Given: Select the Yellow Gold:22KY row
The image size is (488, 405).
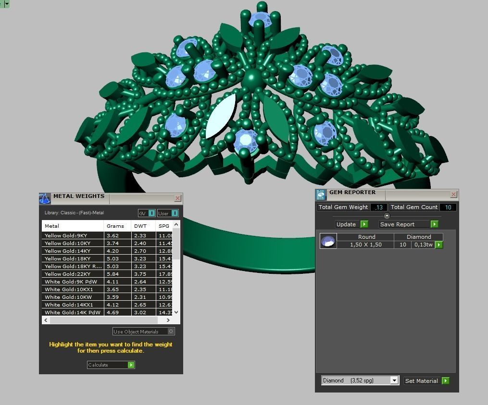Looking at the screenshot, I should click(x=107, y=274).
